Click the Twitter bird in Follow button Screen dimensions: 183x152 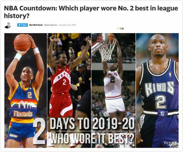(x=19, y=25)
